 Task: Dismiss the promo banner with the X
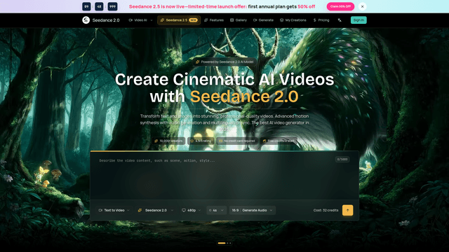tap(362, 6)
